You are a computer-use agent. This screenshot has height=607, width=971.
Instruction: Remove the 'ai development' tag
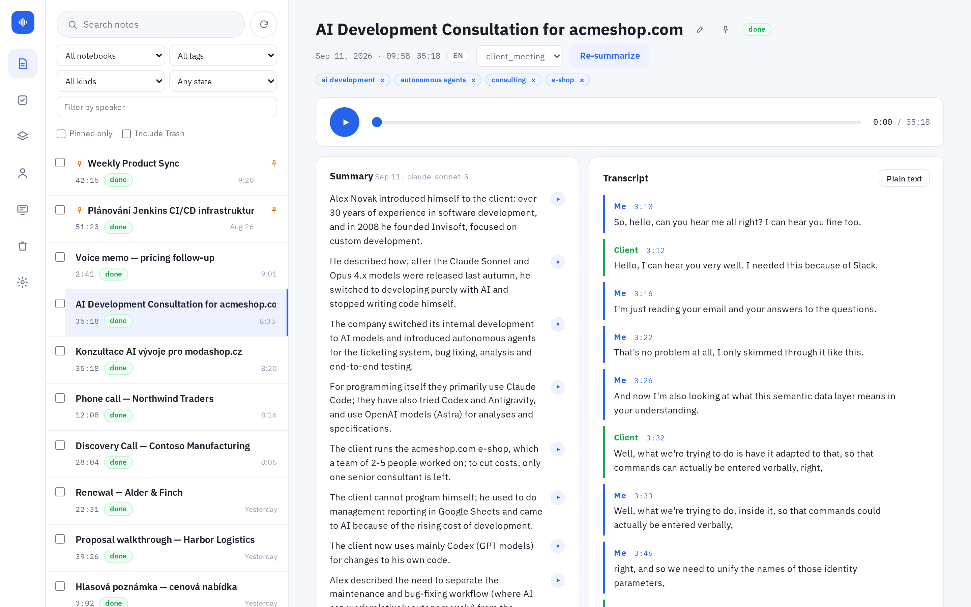point(382,80)
